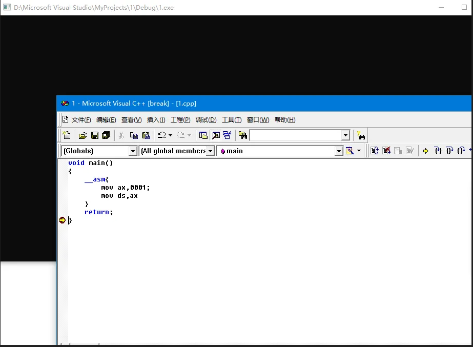This screenshot has height=347, width=473.
Task: Open the 调试(D) menu
Action: 206,119
